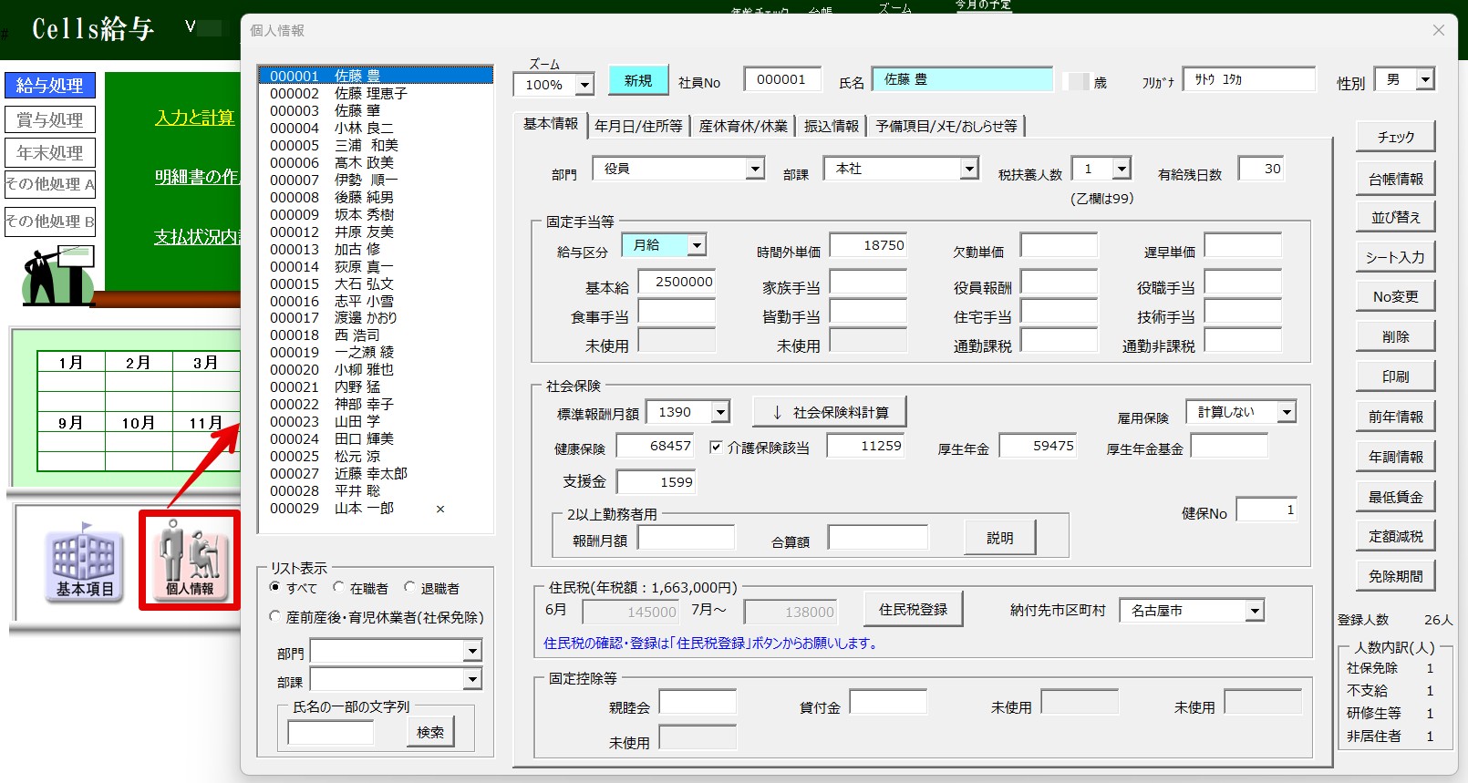Open the 給与区分 dropdown
Screen dimensions: 1468x783
click(x=696, y=245)
